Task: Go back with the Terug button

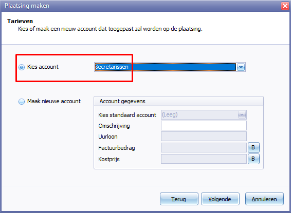Action: 179,199
